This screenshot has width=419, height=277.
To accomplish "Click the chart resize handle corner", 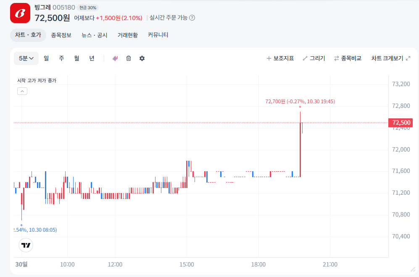I will point(412,269).
